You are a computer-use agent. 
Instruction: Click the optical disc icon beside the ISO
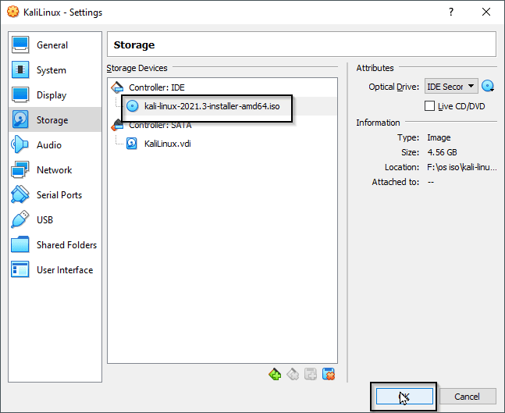(132, 106)
